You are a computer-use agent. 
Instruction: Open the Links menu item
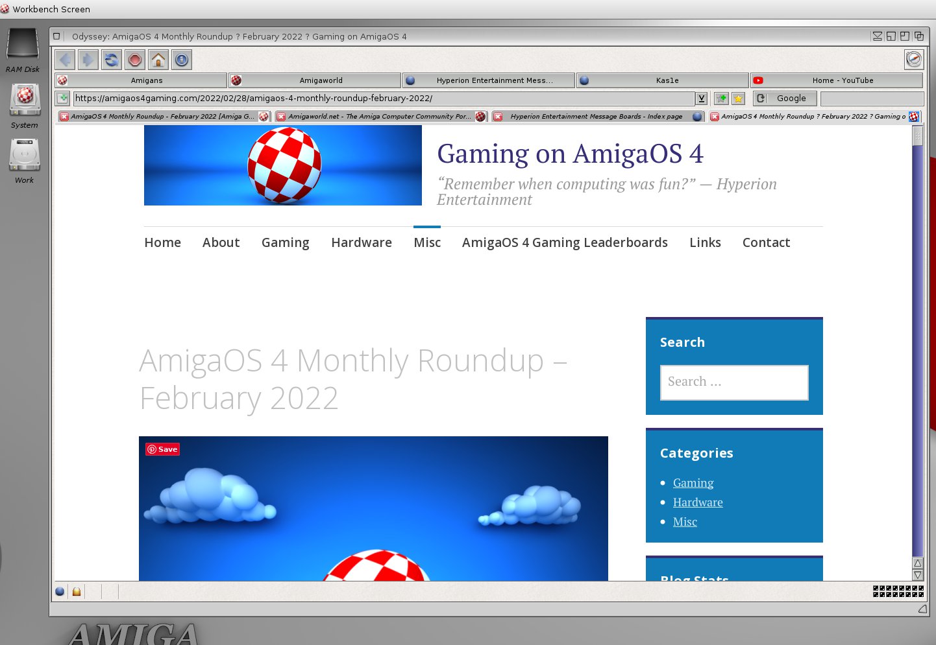[x=705, y=242]
